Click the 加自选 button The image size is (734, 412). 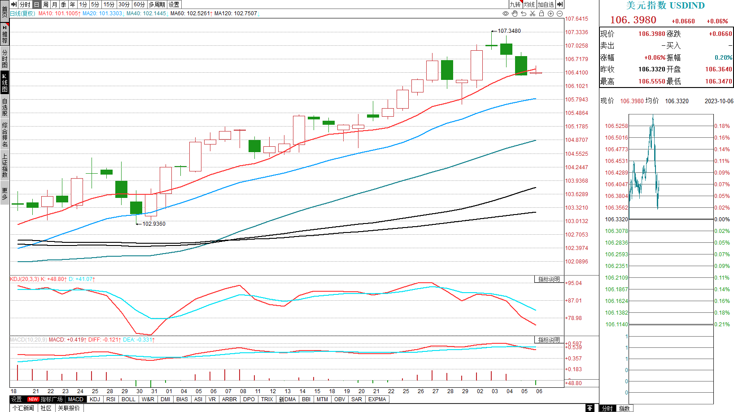546,4
